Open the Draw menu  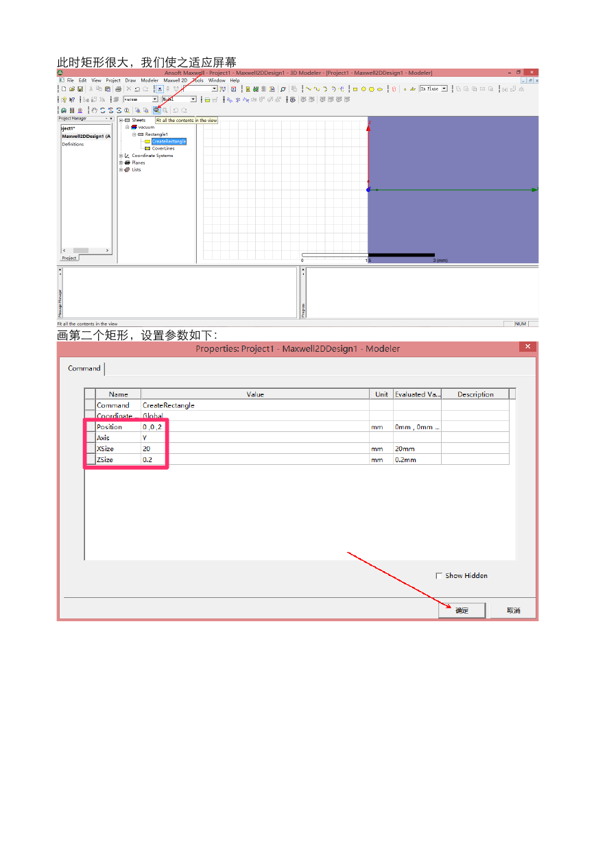(x=130, y=80)
